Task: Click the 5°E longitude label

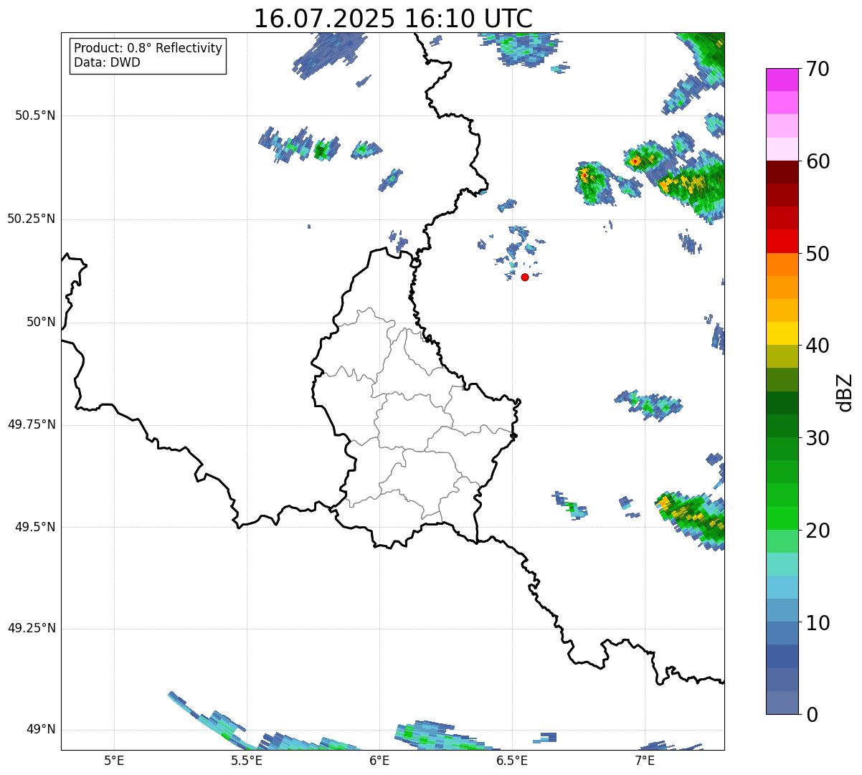Action: click(x=114, y=760)
